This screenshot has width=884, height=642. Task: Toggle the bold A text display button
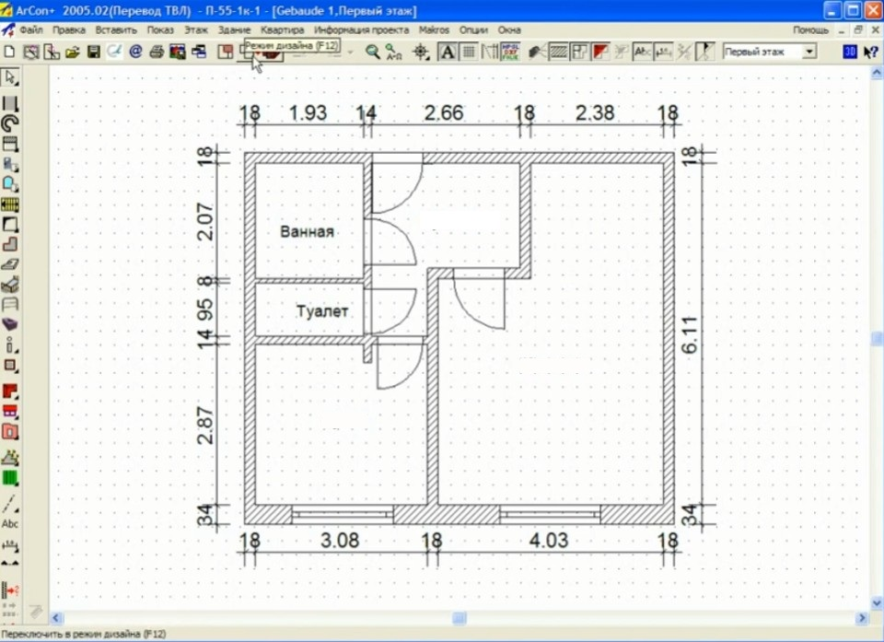click(x=448, y=53)
